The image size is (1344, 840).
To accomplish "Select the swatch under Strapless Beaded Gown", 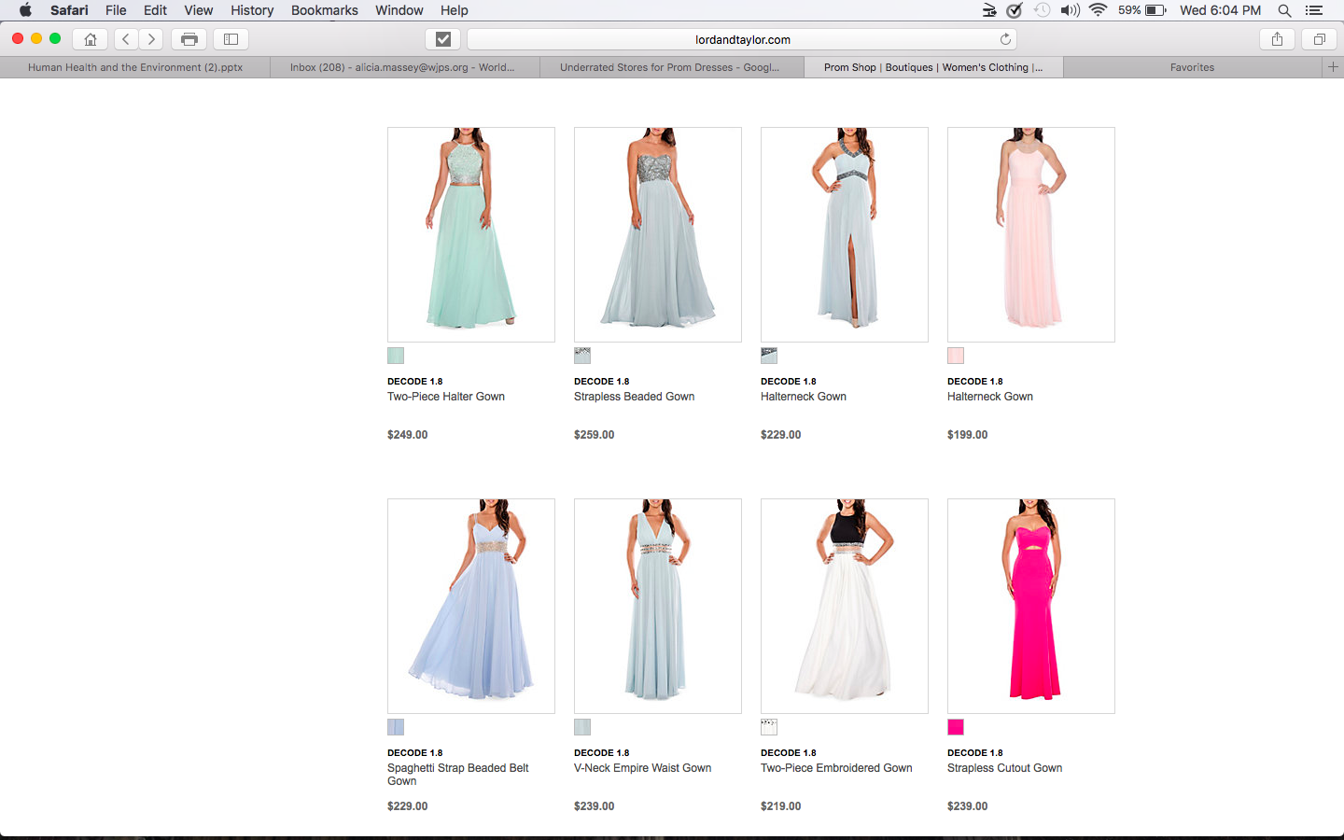I will point(582,356).
